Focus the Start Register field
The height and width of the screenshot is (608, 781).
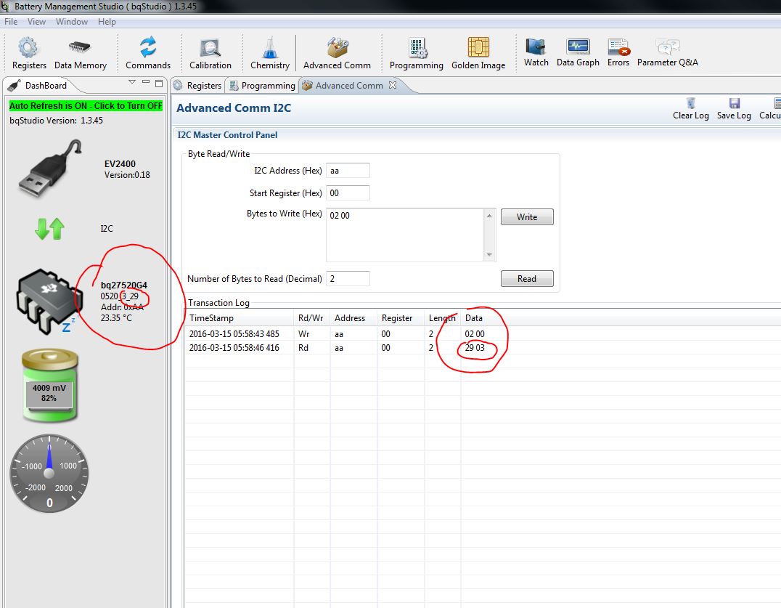click(348, 193)
